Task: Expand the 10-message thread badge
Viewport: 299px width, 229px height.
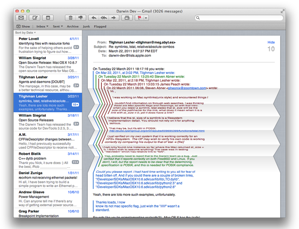Action: tap(75, 105)
